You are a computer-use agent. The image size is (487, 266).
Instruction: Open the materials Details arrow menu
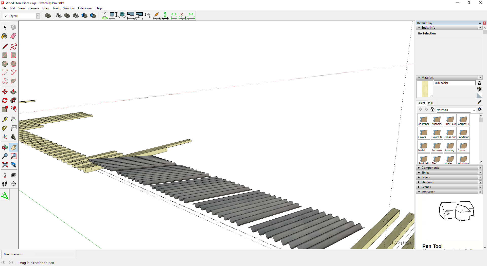pyautogui.click(x=480, y=109)
